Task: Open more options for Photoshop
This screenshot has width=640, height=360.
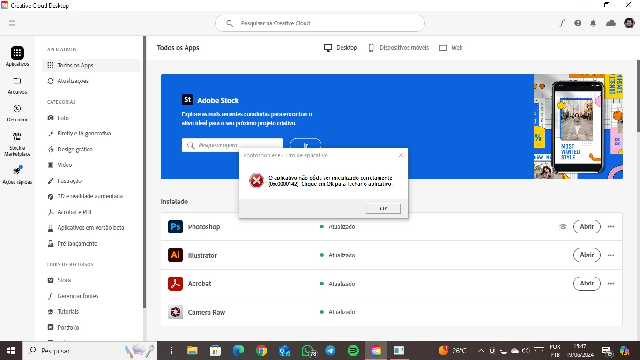Action: [611, 227]
